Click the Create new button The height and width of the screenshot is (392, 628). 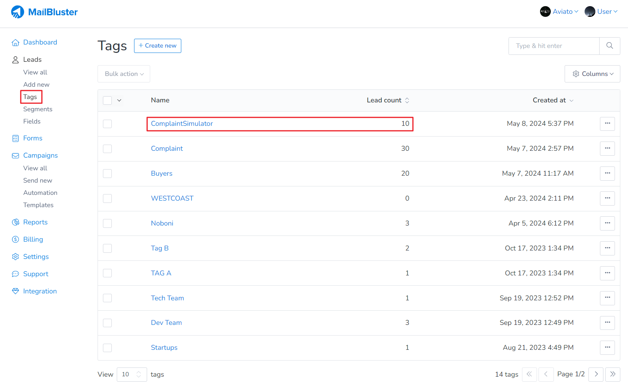pos(157,46)
